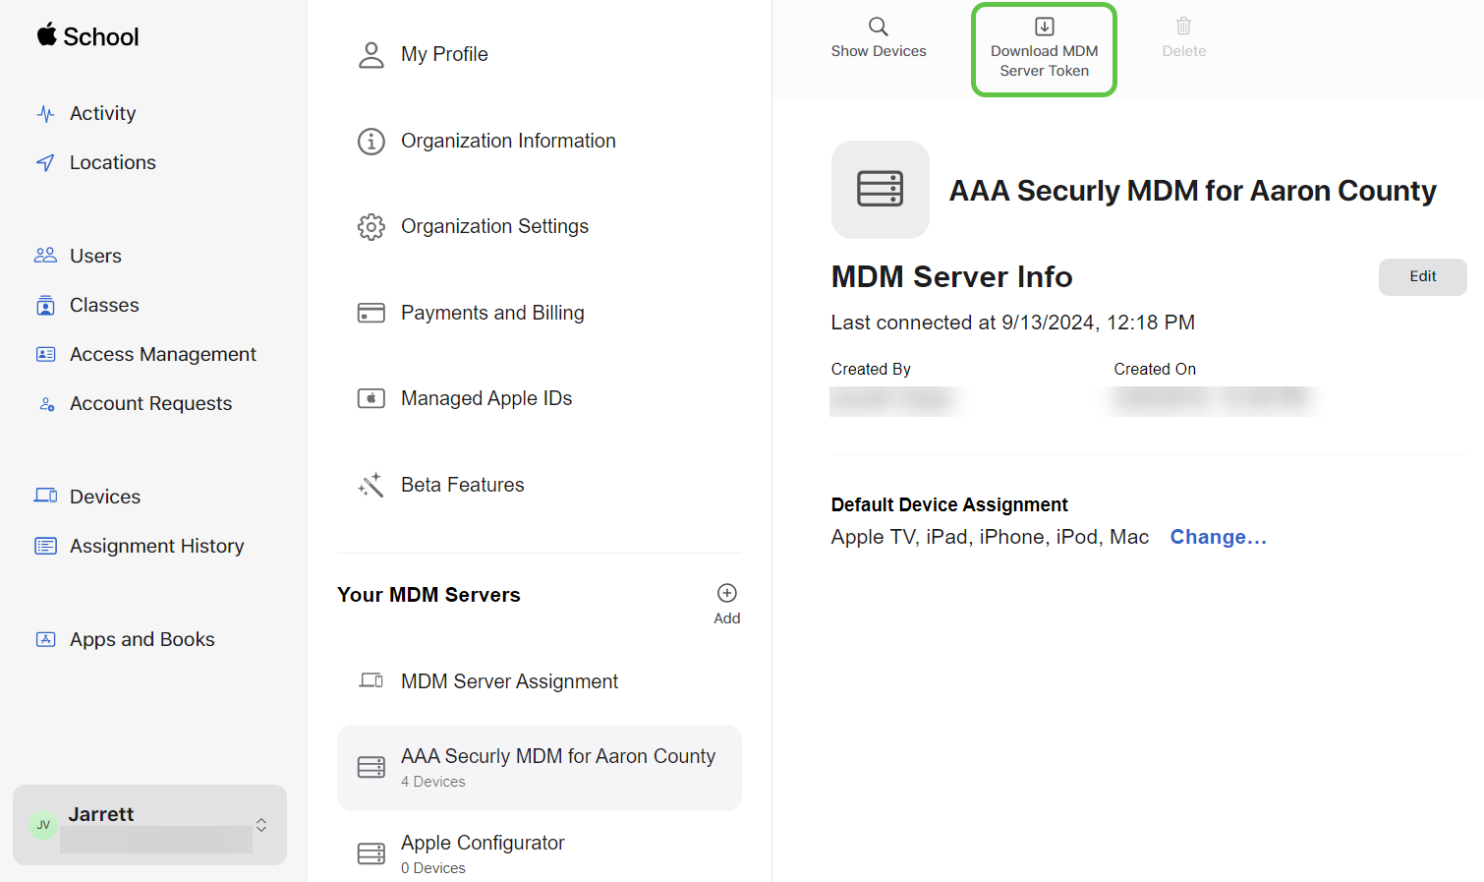1484x882 pixels.
Task: Click the Add label under Your MDM Servers
Action: [727, 618]
